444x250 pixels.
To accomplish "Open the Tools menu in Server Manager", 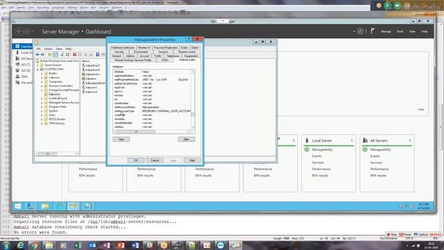I will [400, 31].
